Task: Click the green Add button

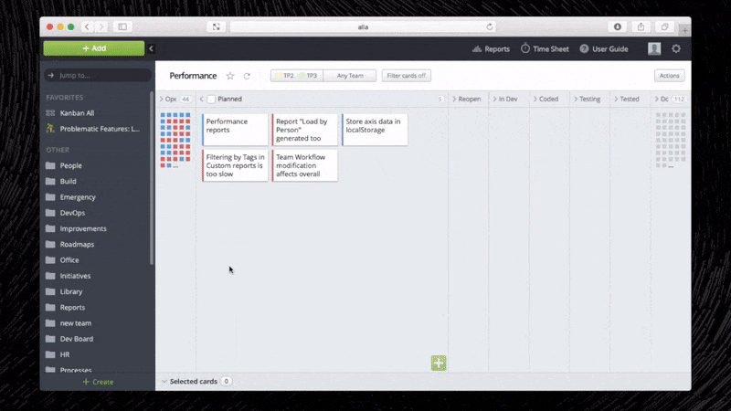Action: [x=94, y=48]
